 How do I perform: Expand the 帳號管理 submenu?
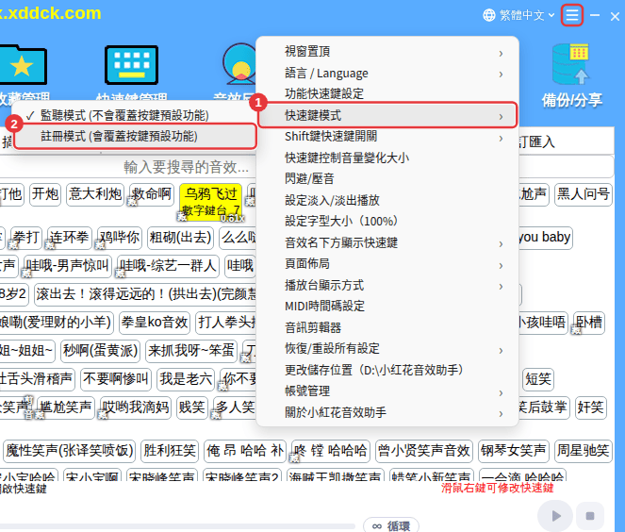click(x=387, y=391)
